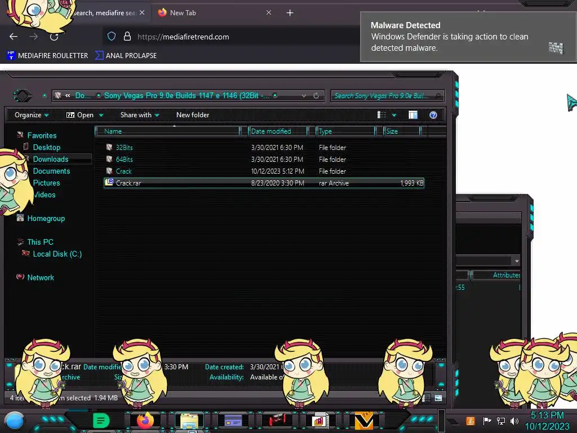The width and height of the screenshot is (577, 433).
Task: Open the dropdown after the Do... breadcrumb
Action: pos(99,95)
